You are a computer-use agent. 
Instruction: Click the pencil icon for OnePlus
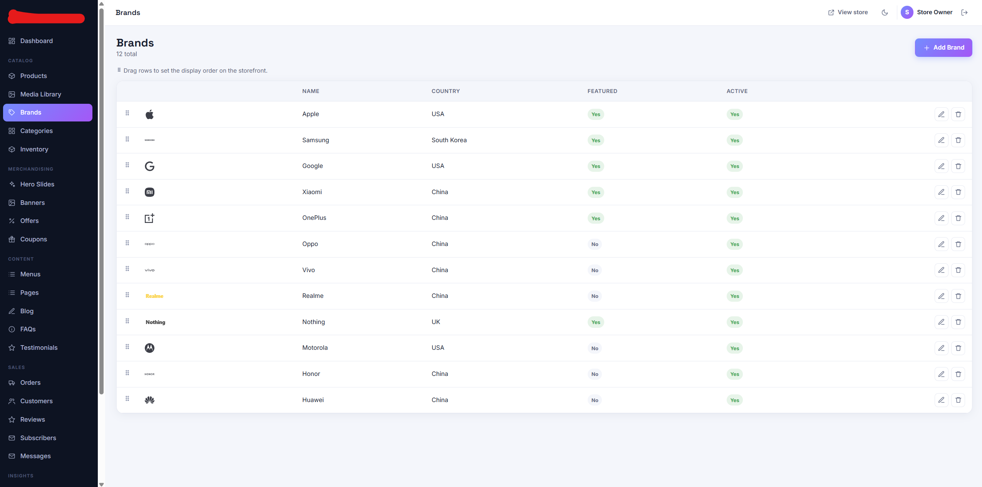941,218
